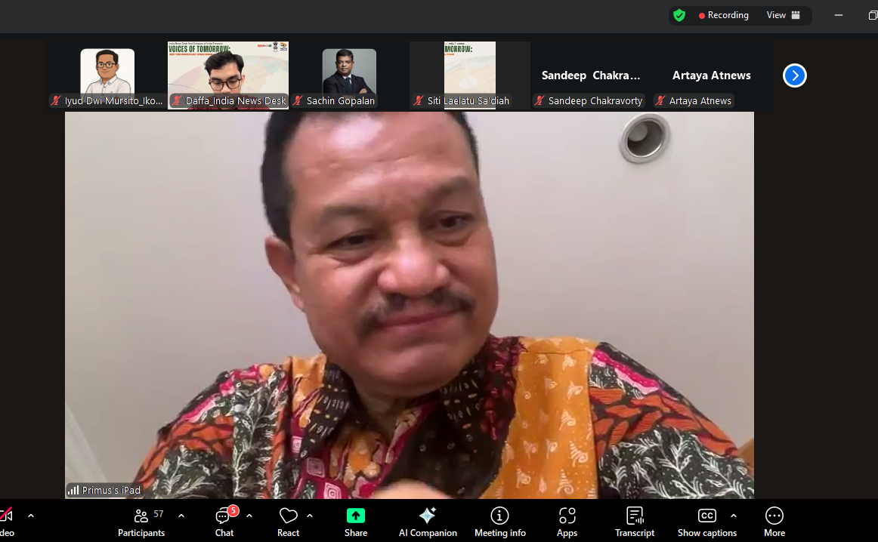Click the Primus's iPad name label
Image resolution: width=878 pixels, height=542 pixels.
(111, 491)
